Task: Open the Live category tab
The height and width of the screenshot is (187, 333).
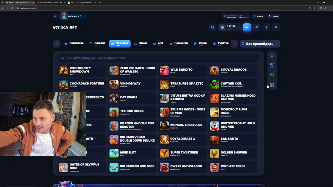Action: pyautogui.click(x=158, y=44)
